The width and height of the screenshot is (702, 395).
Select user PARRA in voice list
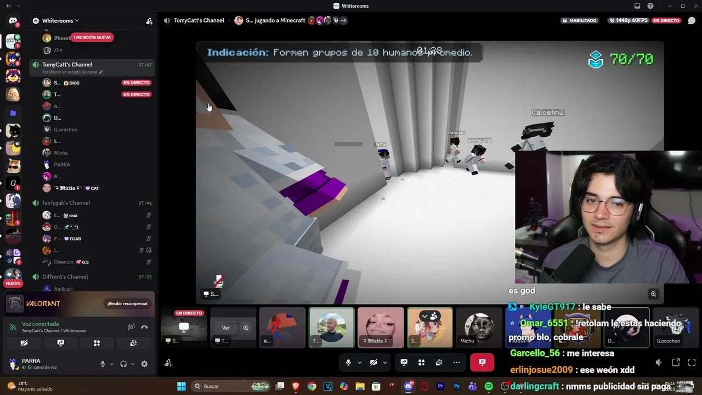pos(62,165)
